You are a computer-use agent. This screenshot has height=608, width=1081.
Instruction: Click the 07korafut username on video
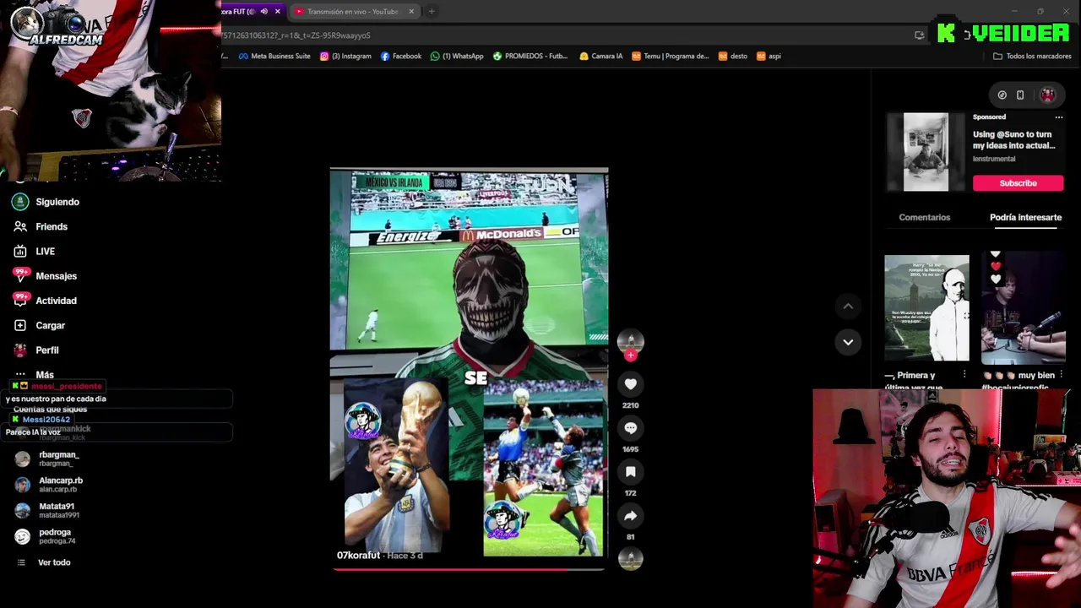pos(358,555)
